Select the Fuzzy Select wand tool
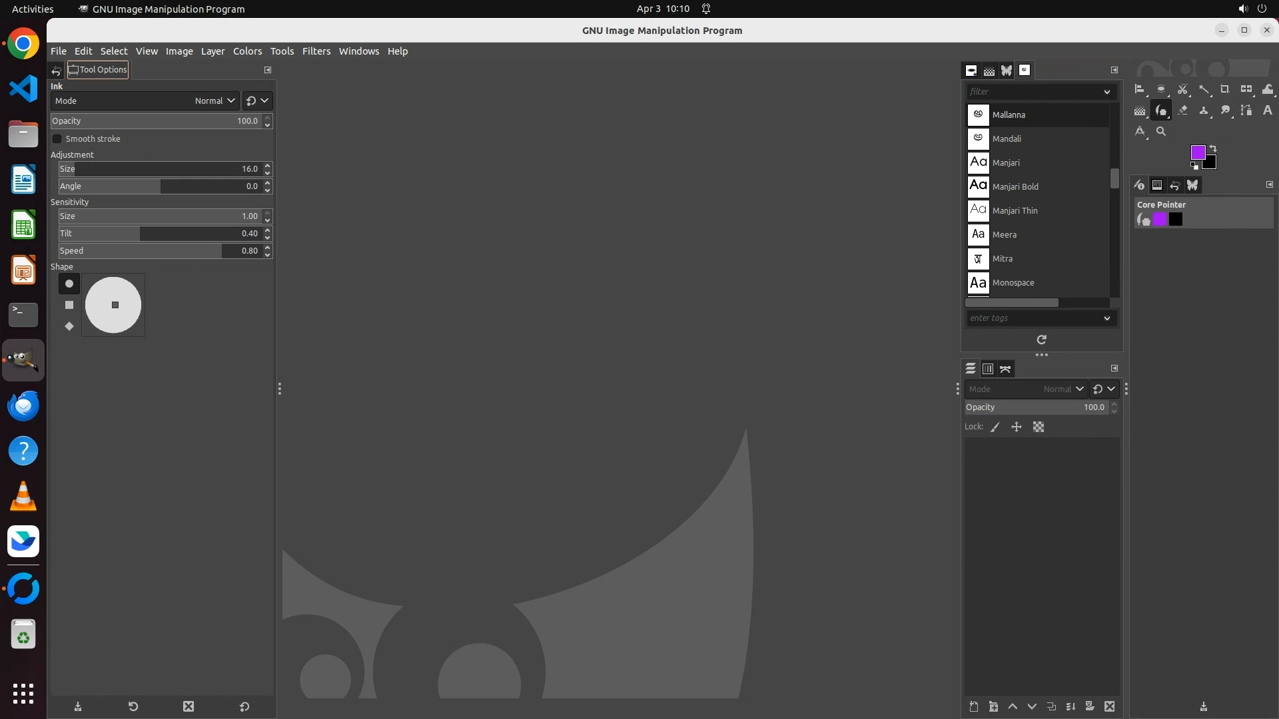 (x=1204, y=89)
